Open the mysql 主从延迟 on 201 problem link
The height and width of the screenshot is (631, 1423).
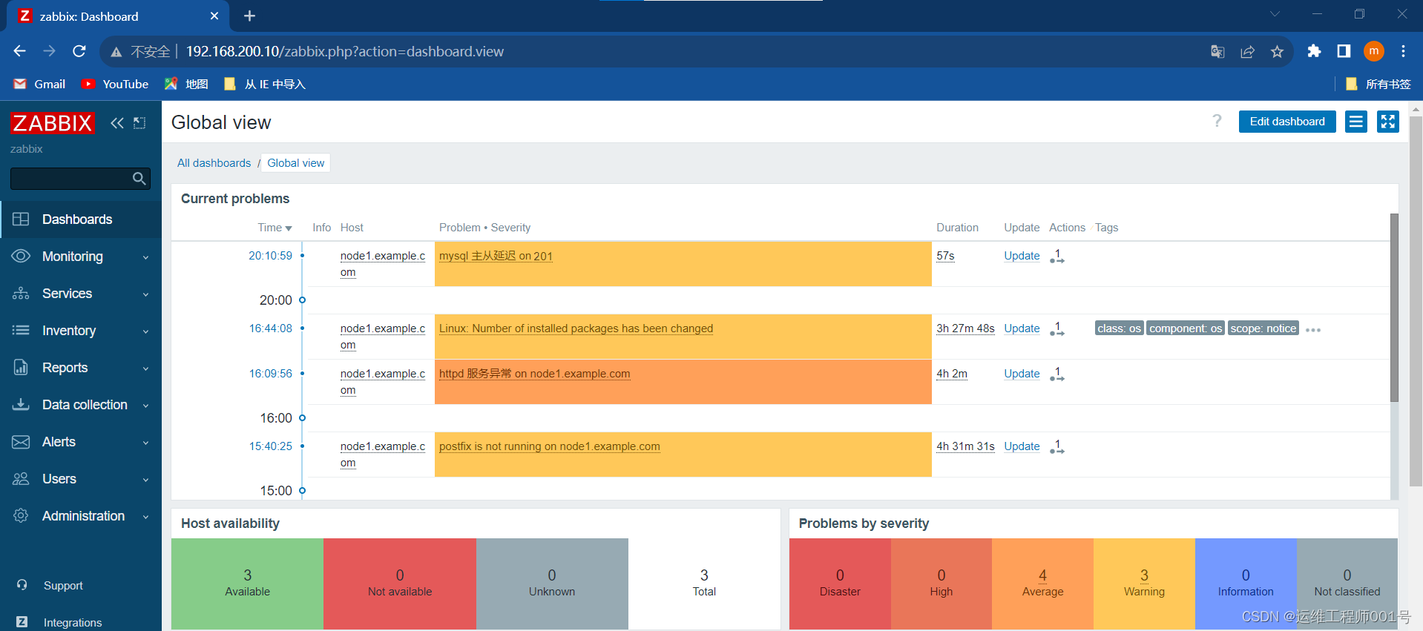click(496, 256)
